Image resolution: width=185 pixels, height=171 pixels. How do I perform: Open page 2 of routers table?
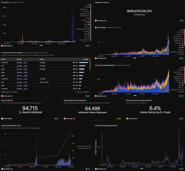click(81, 92)
